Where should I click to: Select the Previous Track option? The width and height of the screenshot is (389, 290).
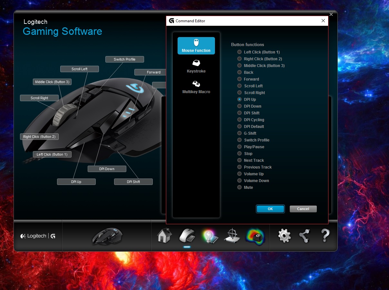[x=239, y=167]
